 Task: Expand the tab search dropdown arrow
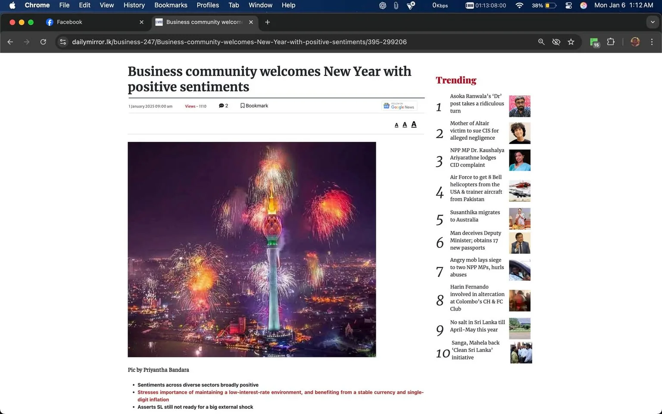point(653,22)
